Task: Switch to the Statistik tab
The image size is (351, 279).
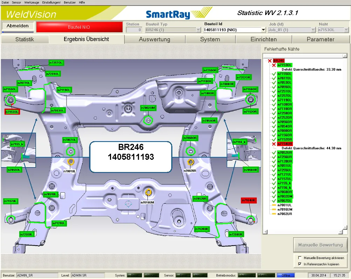Action: point(25,39)
